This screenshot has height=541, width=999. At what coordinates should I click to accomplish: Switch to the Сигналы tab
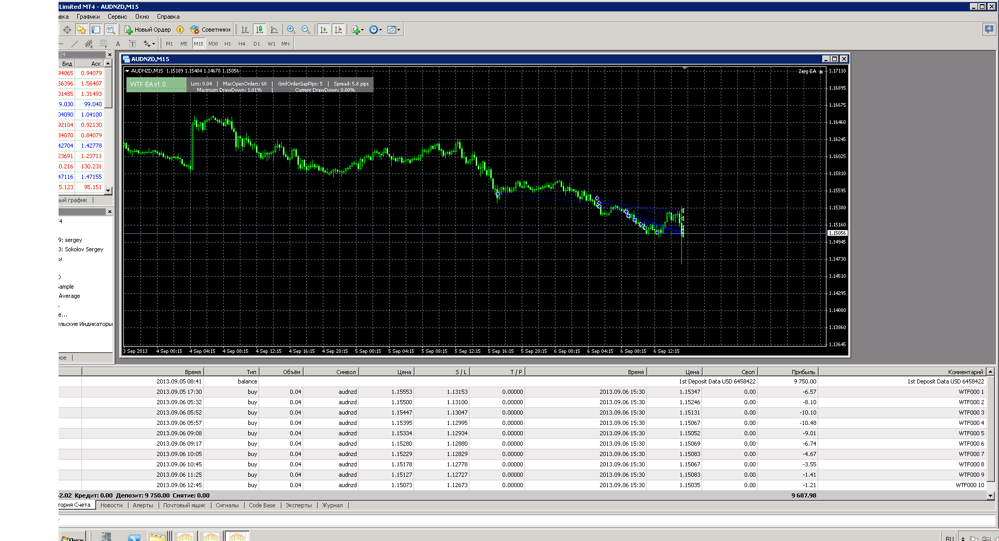(227, 505)
